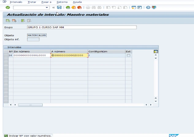Click status message Indicar Nº con valor numérico

click(30, 136)
